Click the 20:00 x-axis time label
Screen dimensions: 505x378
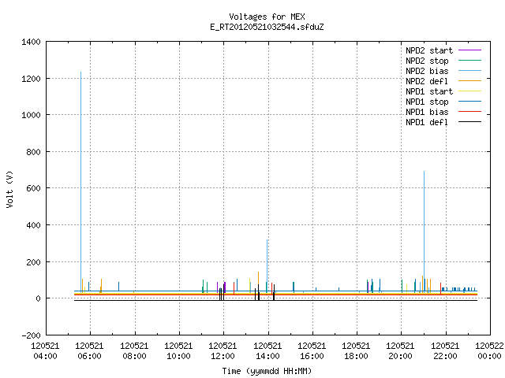click(400, 356)
